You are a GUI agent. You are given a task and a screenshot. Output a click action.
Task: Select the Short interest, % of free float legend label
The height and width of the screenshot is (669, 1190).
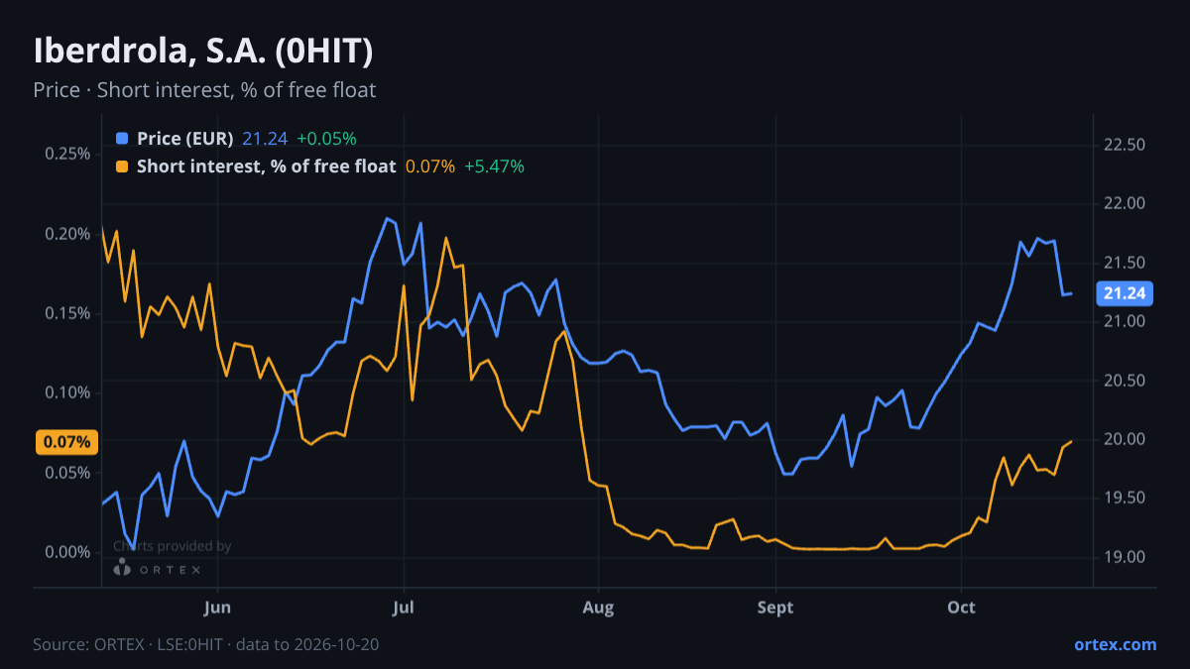[266, 167]
